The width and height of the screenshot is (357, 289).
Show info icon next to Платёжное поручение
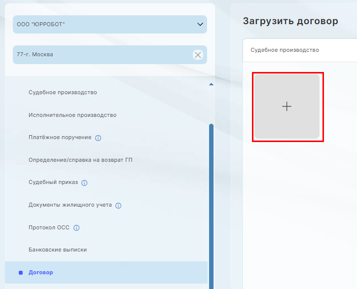[98, 138]
